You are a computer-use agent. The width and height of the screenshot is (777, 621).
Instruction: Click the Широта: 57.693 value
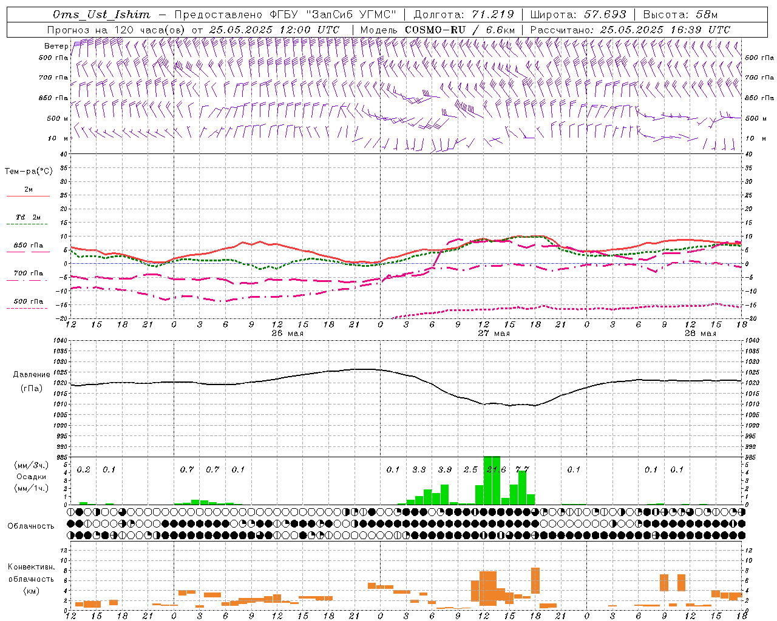point(579,15)
